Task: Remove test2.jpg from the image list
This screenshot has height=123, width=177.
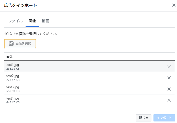Action: pyautogui.click(x=169, y=78)
